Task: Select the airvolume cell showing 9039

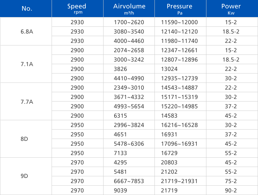Action: [121, 190]
